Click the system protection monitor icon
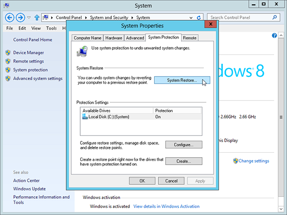Screen dimensions: 287x215 point(82,51)
